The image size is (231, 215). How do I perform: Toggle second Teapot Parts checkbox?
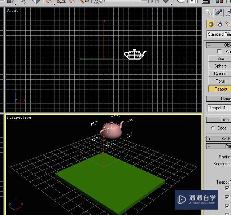click(227, 197)
